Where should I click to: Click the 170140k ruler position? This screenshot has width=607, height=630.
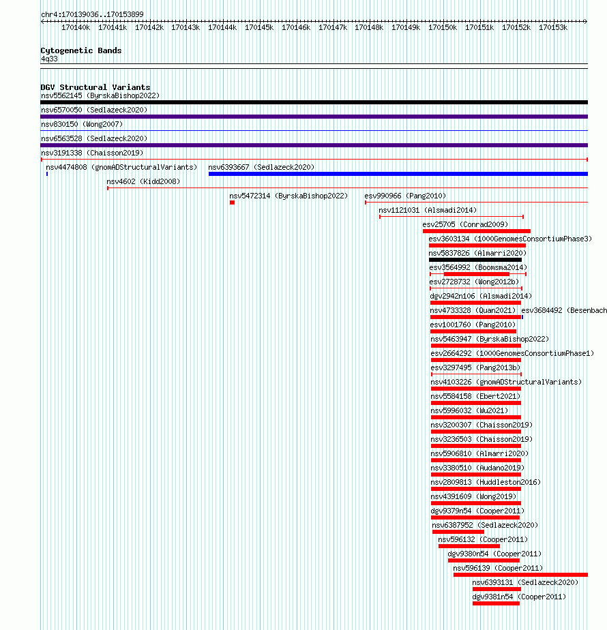coord(76,28)
